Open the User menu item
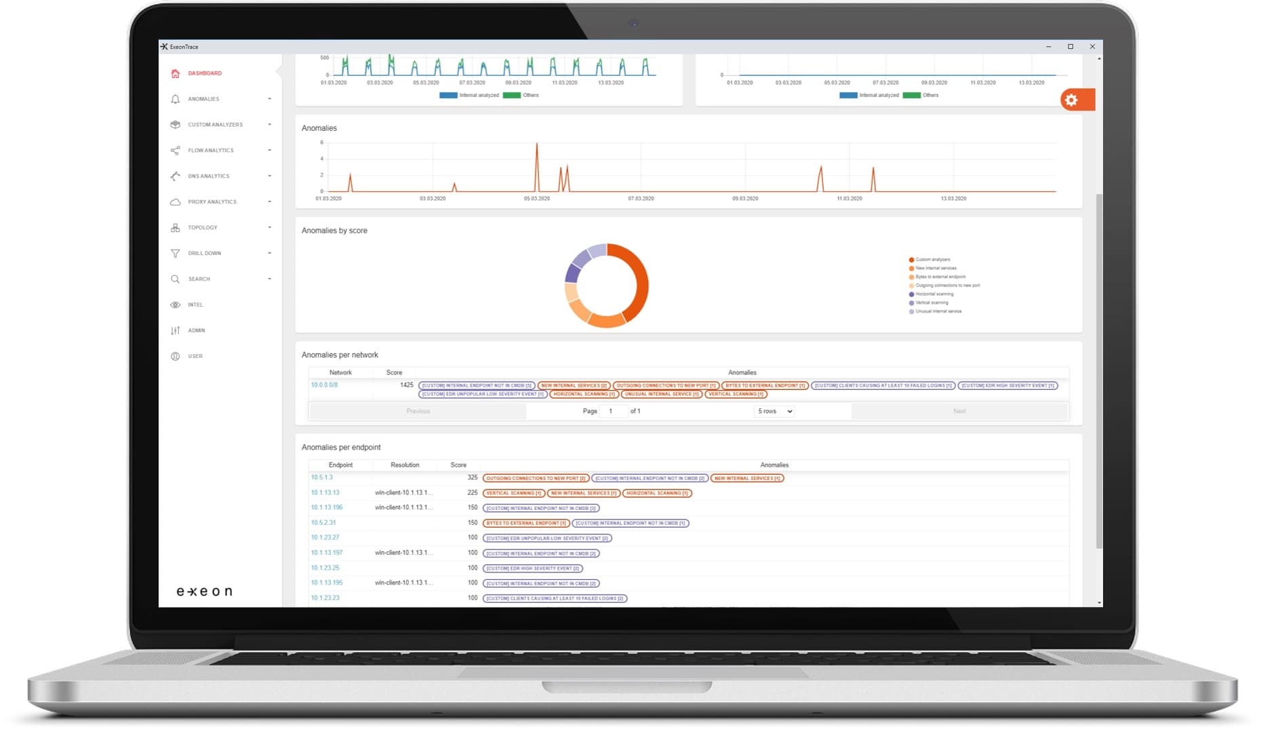This screenshot has width=1261, height=729. 195,356
